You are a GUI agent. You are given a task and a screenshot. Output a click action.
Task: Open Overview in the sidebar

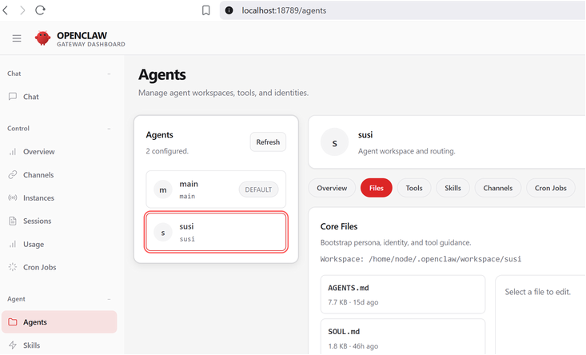coord(59,152)
